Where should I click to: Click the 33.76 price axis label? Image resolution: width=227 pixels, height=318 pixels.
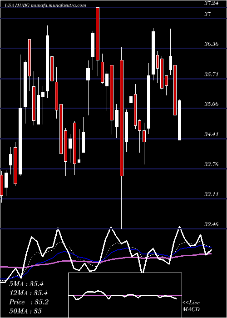pos(212,164)
